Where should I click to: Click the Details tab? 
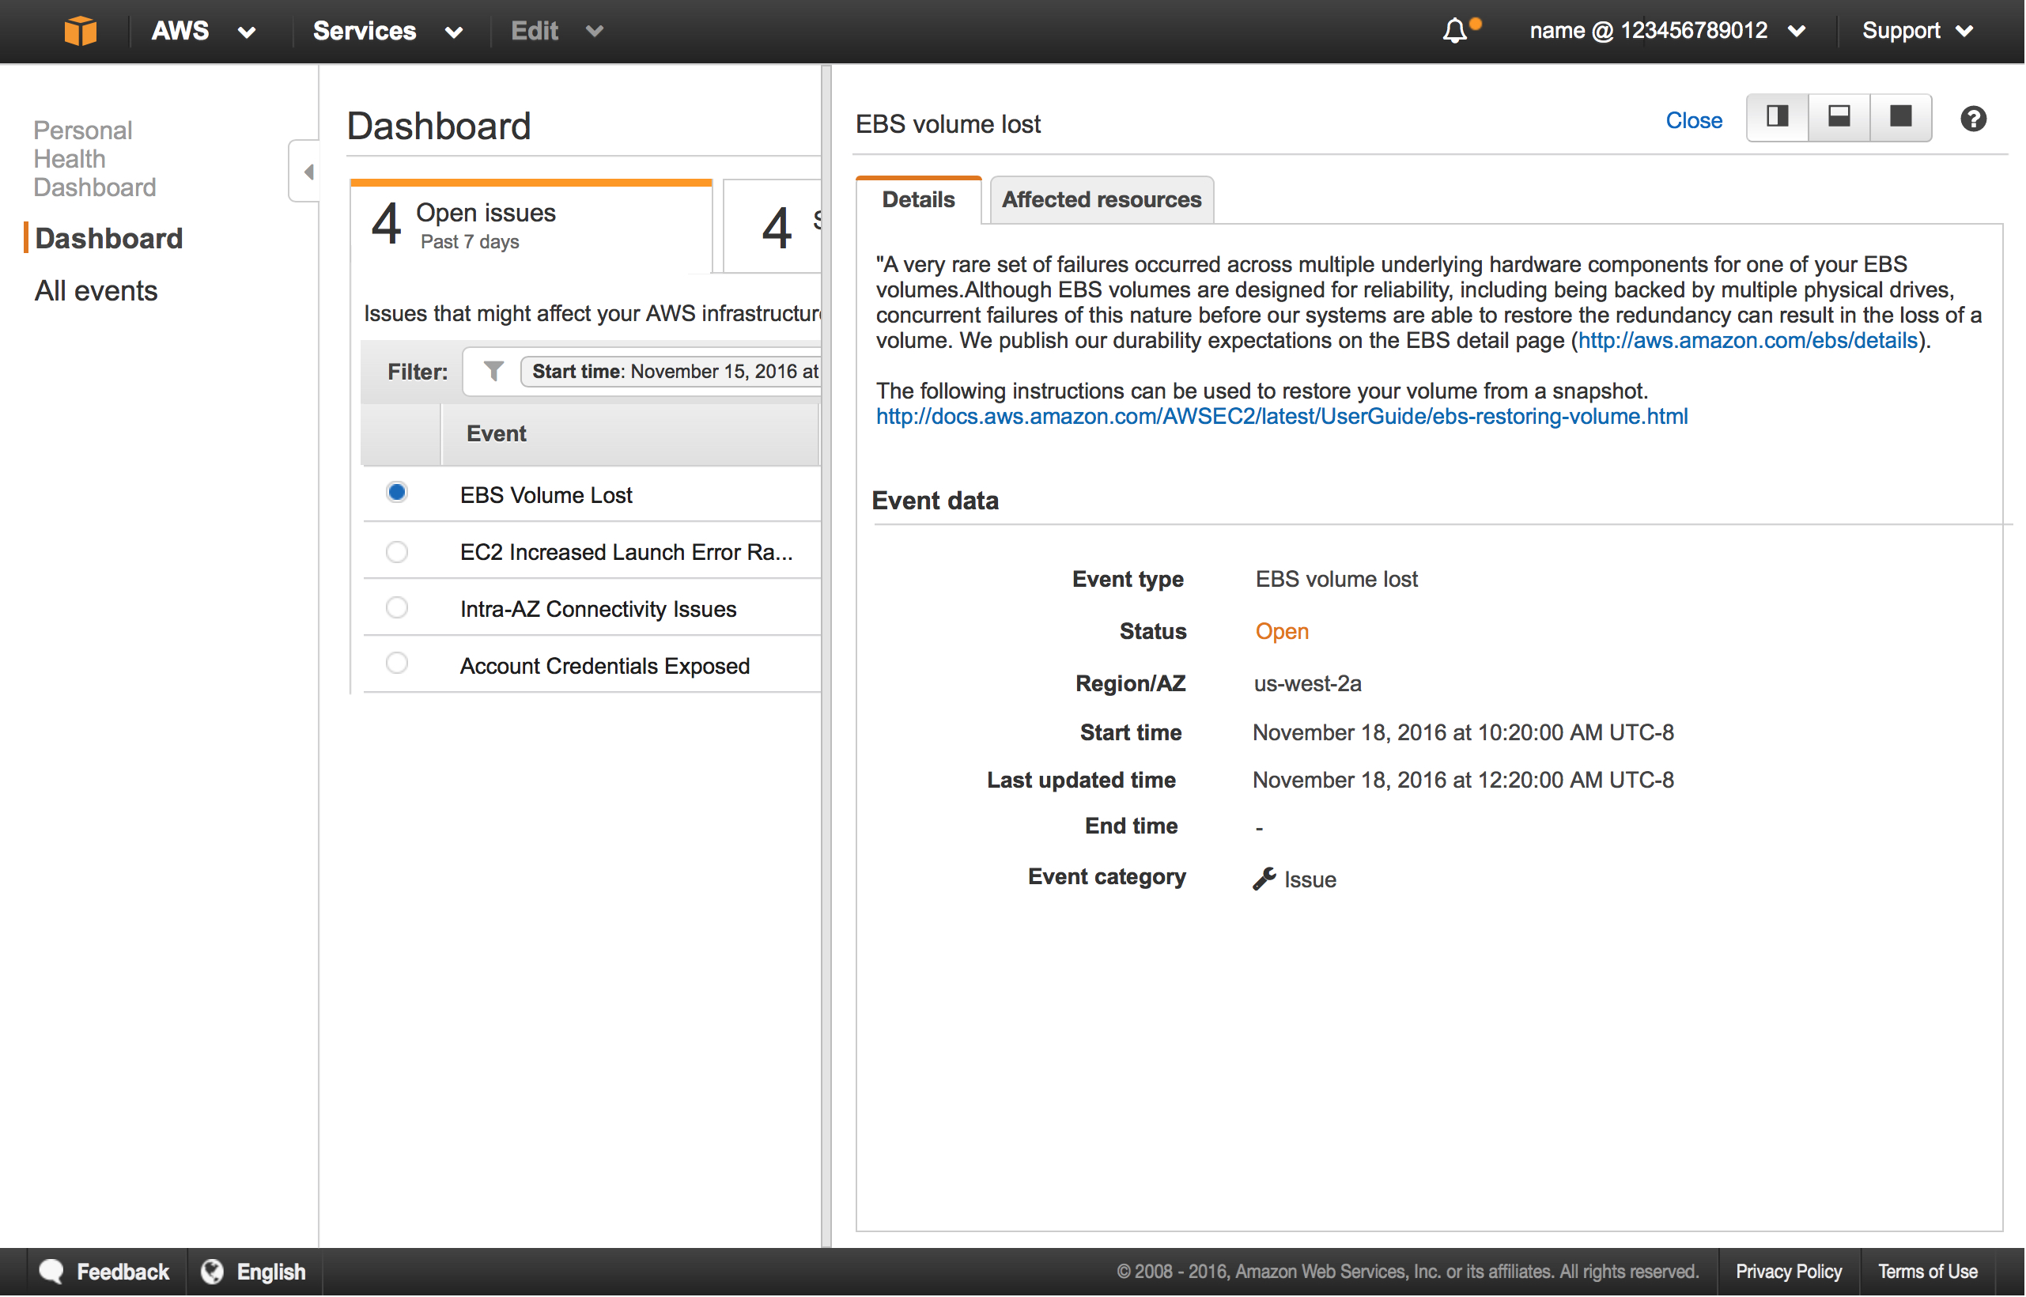[x=916, y=199]
